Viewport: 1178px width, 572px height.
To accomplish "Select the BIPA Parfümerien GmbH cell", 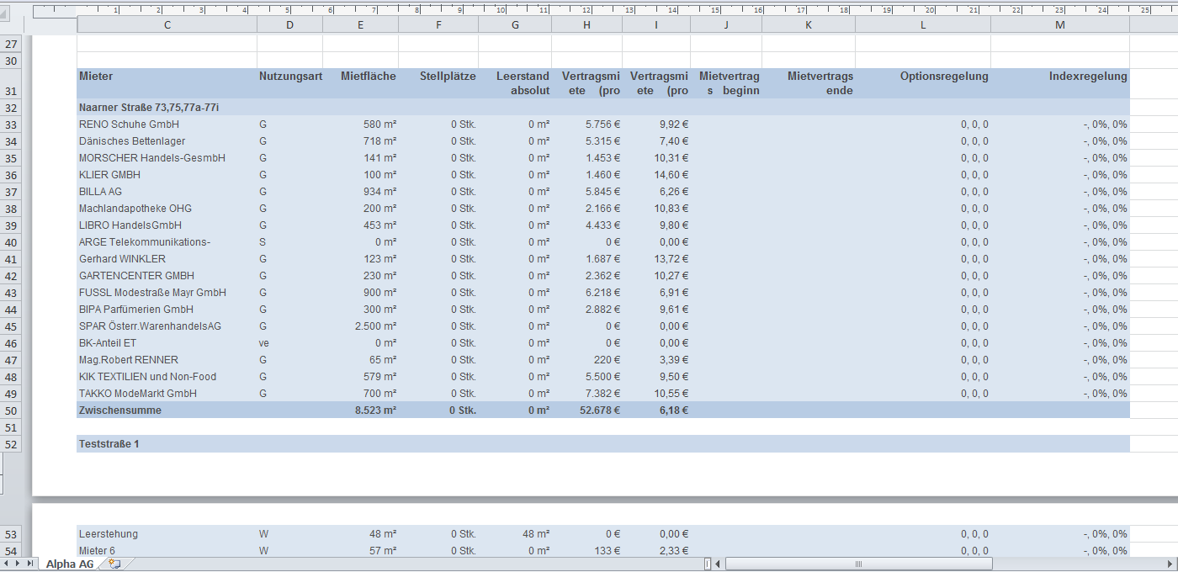I will coord(167,310).
